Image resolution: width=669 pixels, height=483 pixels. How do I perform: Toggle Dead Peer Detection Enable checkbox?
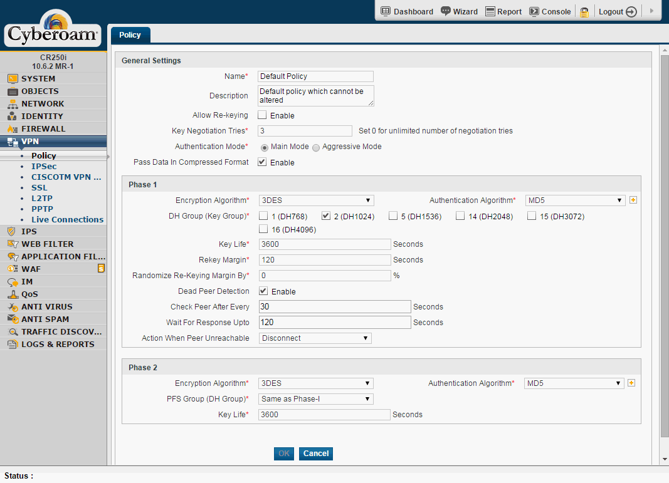click(x=263, y=291)
